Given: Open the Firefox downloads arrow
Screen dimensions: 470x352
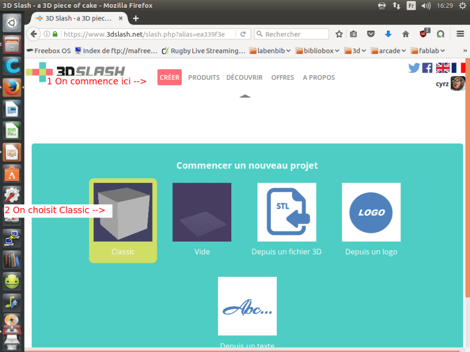Looking at the screenshot, I should (388, 34).
